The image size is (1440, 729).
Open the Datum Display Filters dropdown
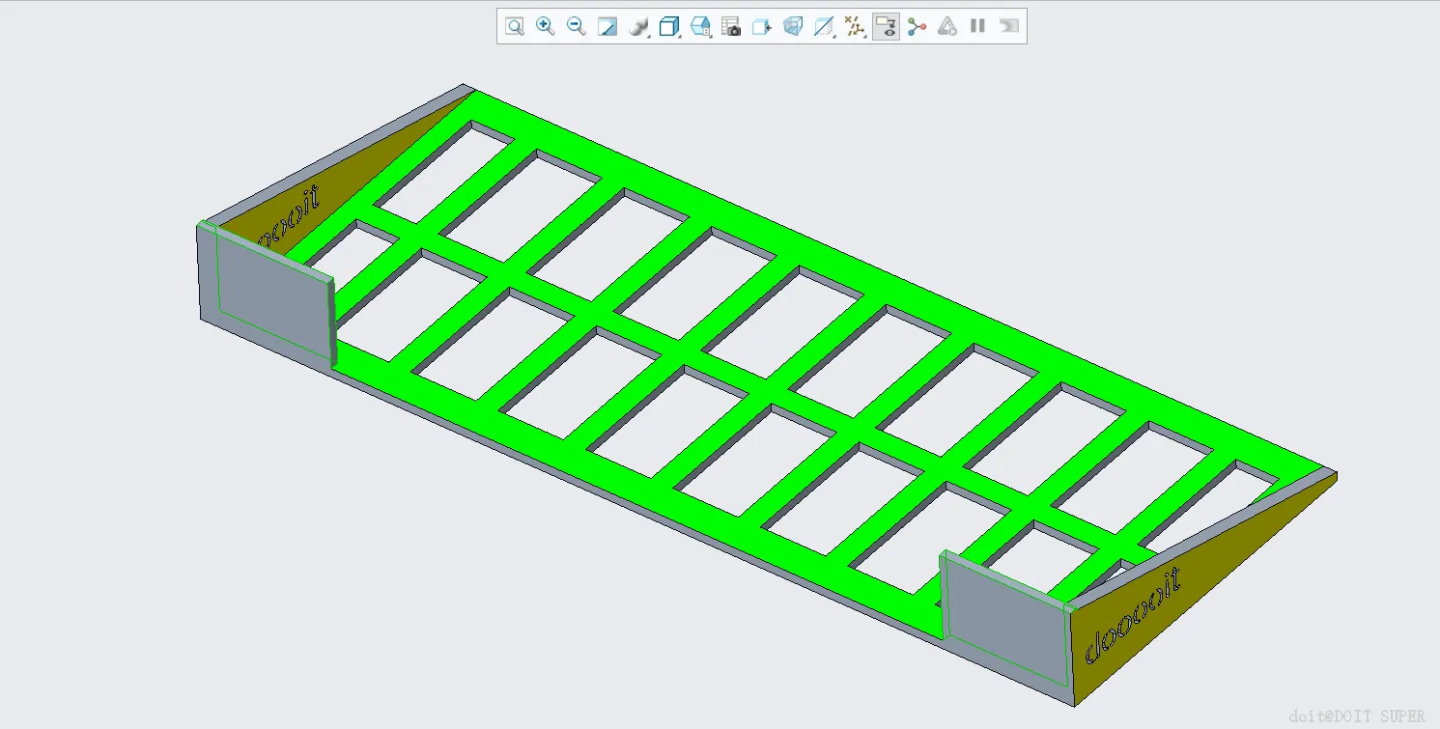click(x=855, y=26)
